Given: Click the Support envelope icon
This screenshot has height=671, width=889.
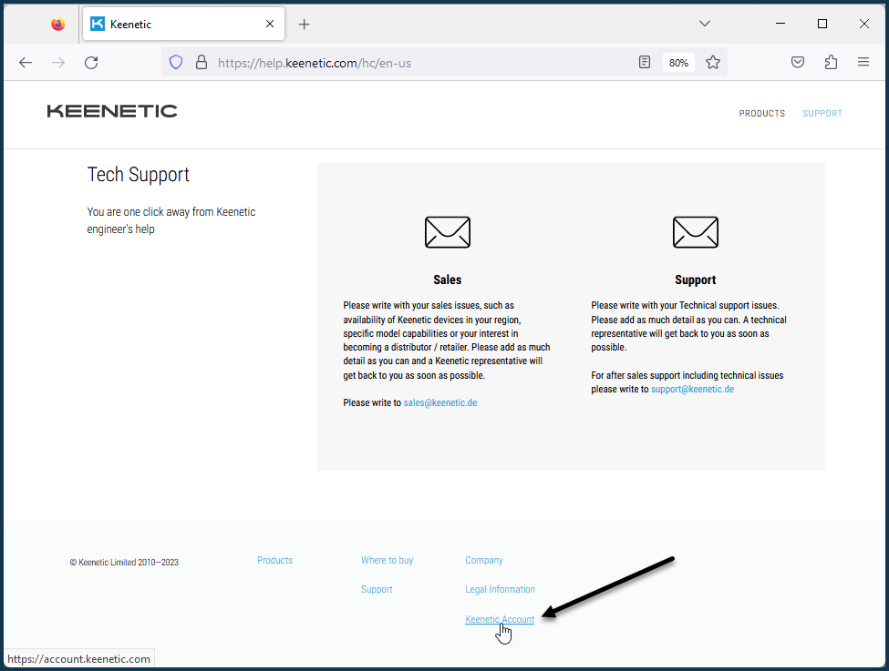Looking at the screenshot, I should click(x=695, y=232).
